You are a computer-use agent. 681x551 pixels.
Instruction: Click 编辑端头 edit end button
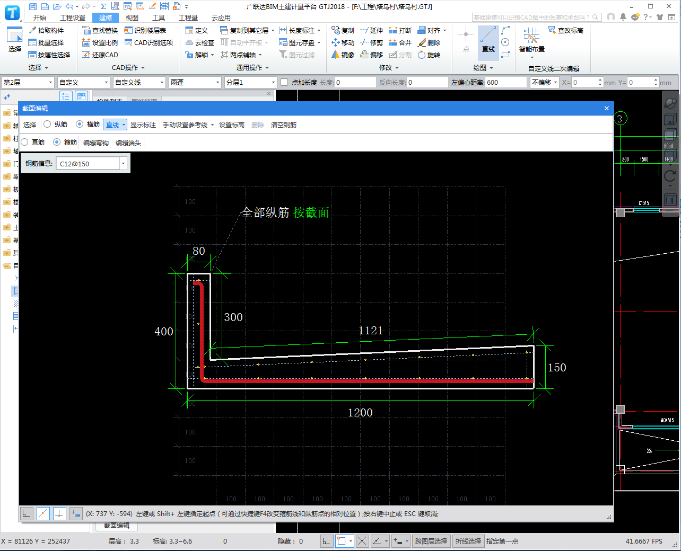(128, 143)
